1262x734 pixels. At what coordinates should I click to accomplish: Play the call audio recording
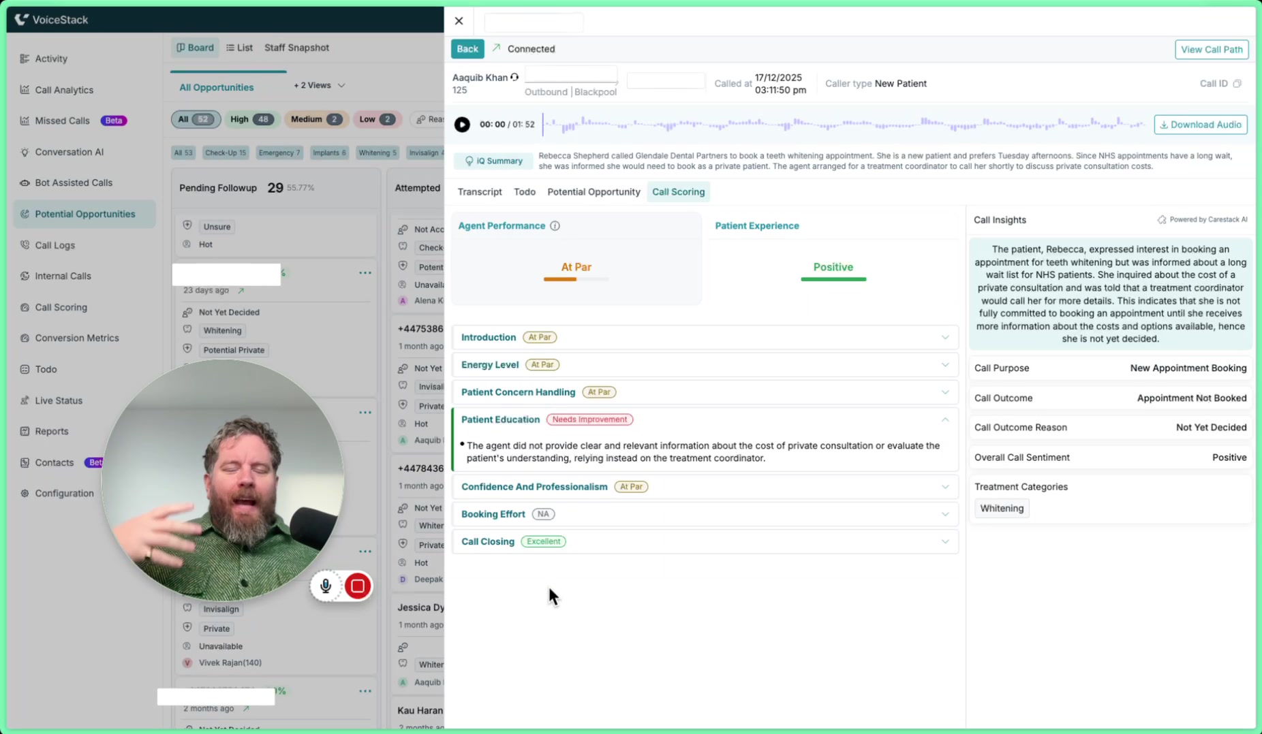coord(462,125)
